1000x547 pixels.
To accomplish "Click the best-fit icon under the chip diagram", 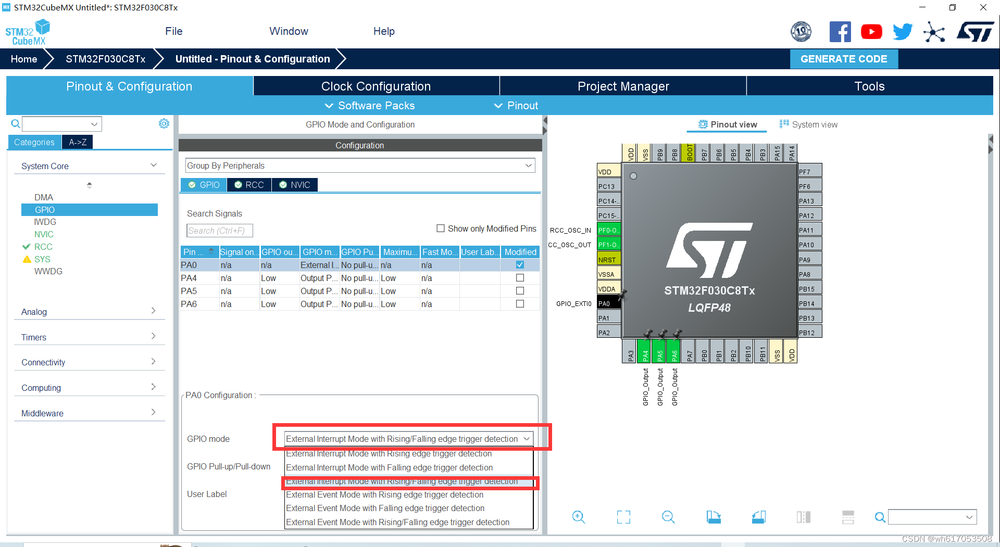I will point(623,517).
